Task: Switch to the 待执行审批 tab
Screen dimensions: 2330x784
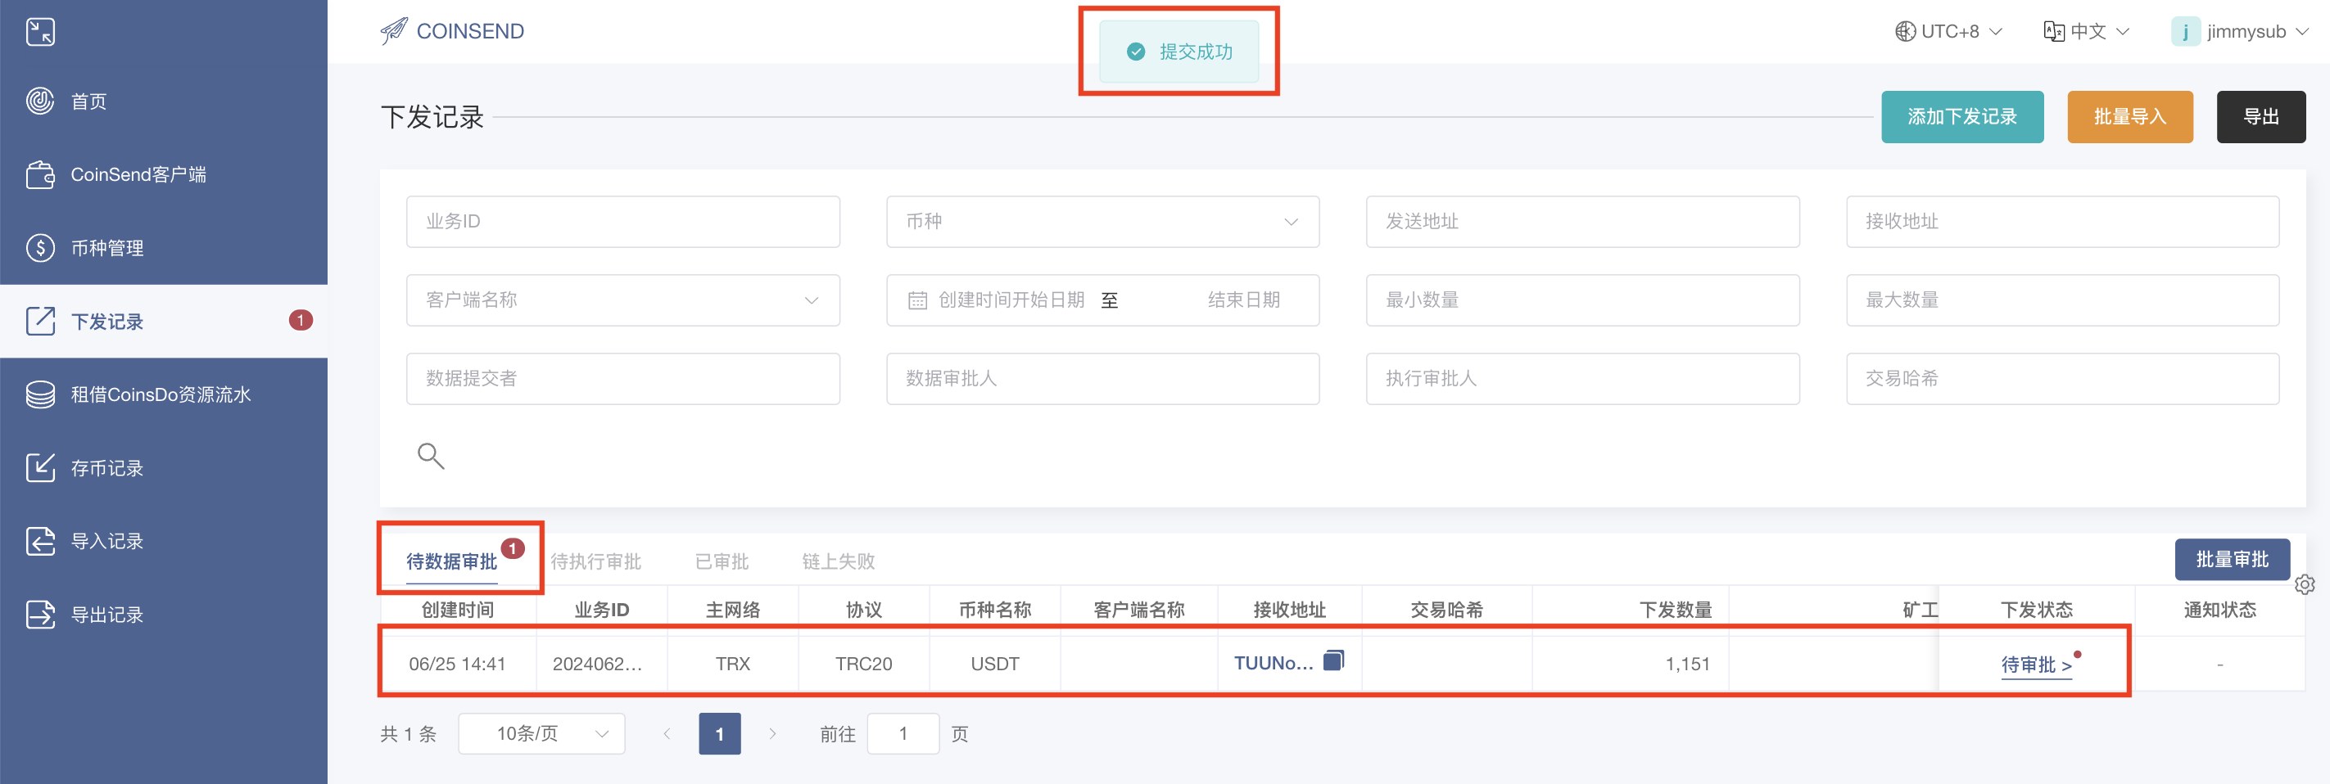Action: pyautogui.click(x=595, y=561)
